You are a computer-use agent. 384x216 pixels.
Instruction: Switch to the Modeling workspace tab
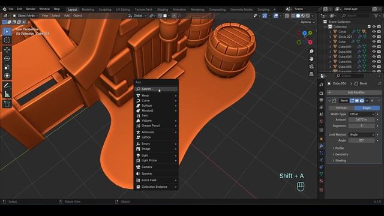(x=88, y=10)
